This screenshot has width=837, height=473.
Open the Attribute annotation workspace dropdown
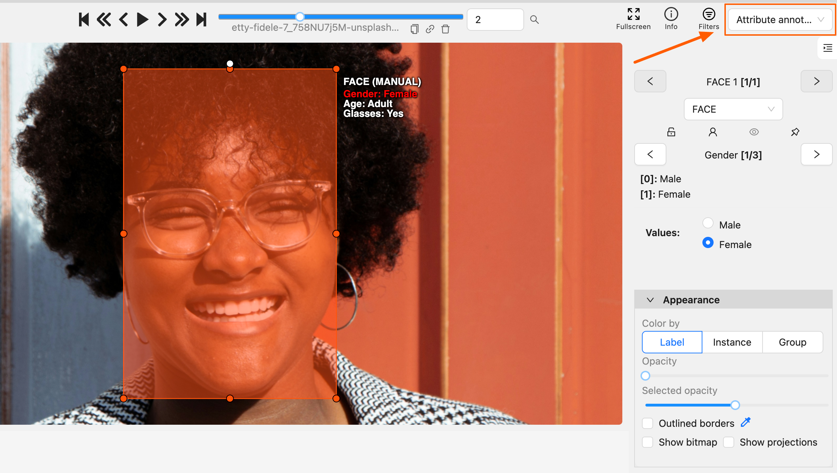pos(780,20)
